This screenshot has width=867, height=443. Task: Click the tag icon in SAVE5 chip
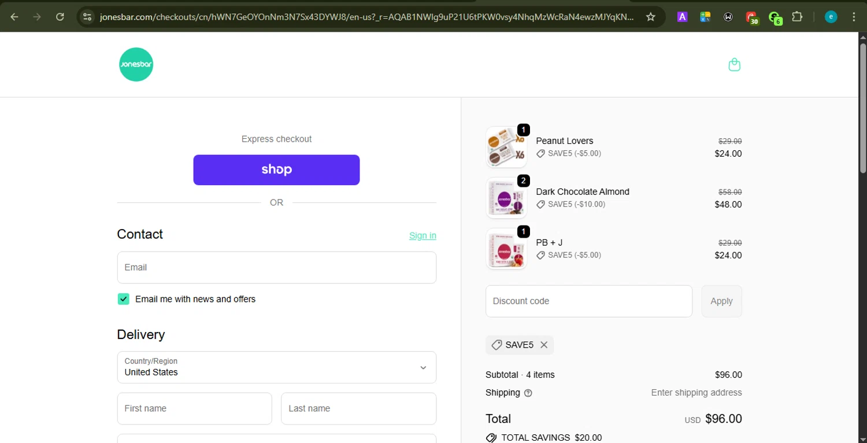pos(497,345)
